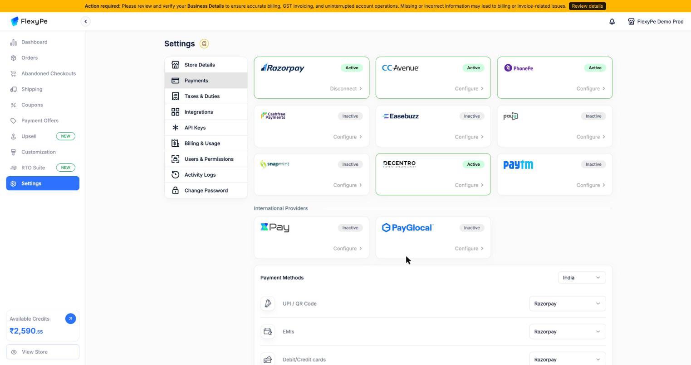Open API Keys settings

(206, 128)
